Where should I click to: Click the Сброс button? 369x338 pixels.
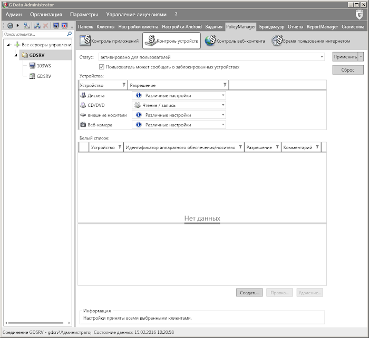tap(348, 70)
